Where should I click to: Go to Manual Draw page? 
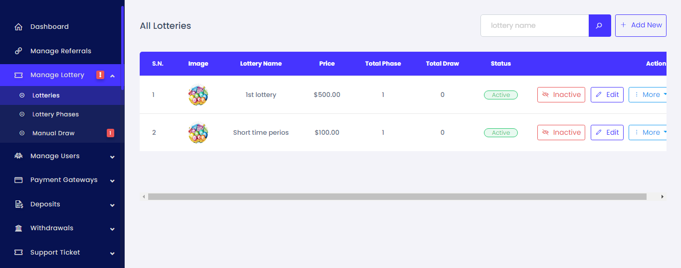tap(53, 133)
